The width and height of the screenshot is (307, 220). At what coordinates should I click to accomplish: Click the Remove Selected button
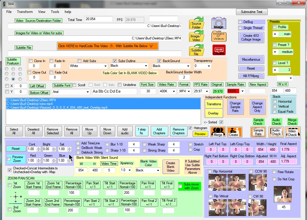pyautogui.click(x=53, y=131)
